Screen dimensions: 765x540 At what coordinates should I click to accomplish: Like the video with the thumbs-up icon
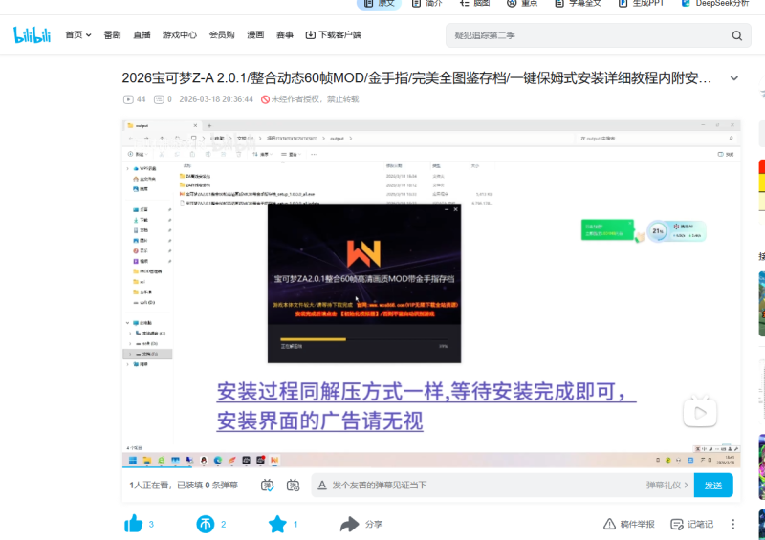[x=133, y=524]
